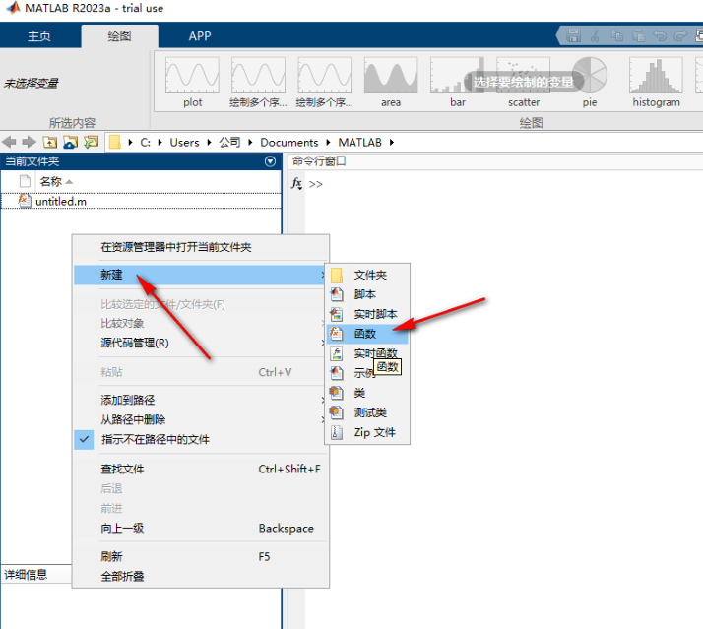The width and height of the screenshot is (703, 629).
Task: Click the command window prompt area
Action: click(x=502, y=184)
